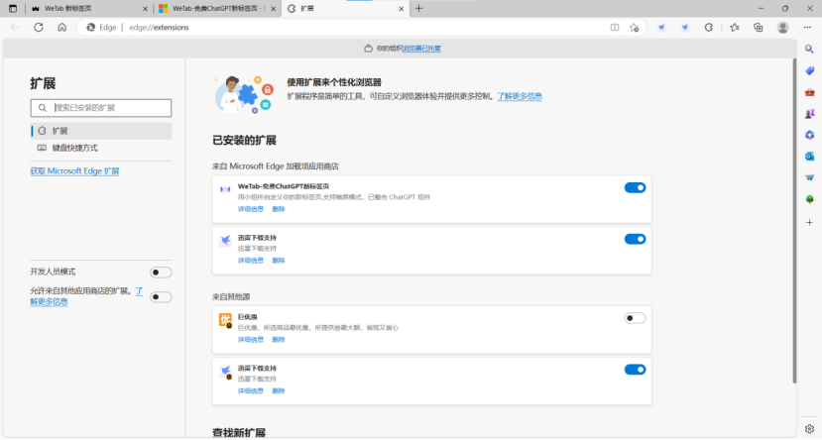Click the Edge logo in address bar
Image resolution: width=822 pixels, height=440 pixels.
click(90, 27)
